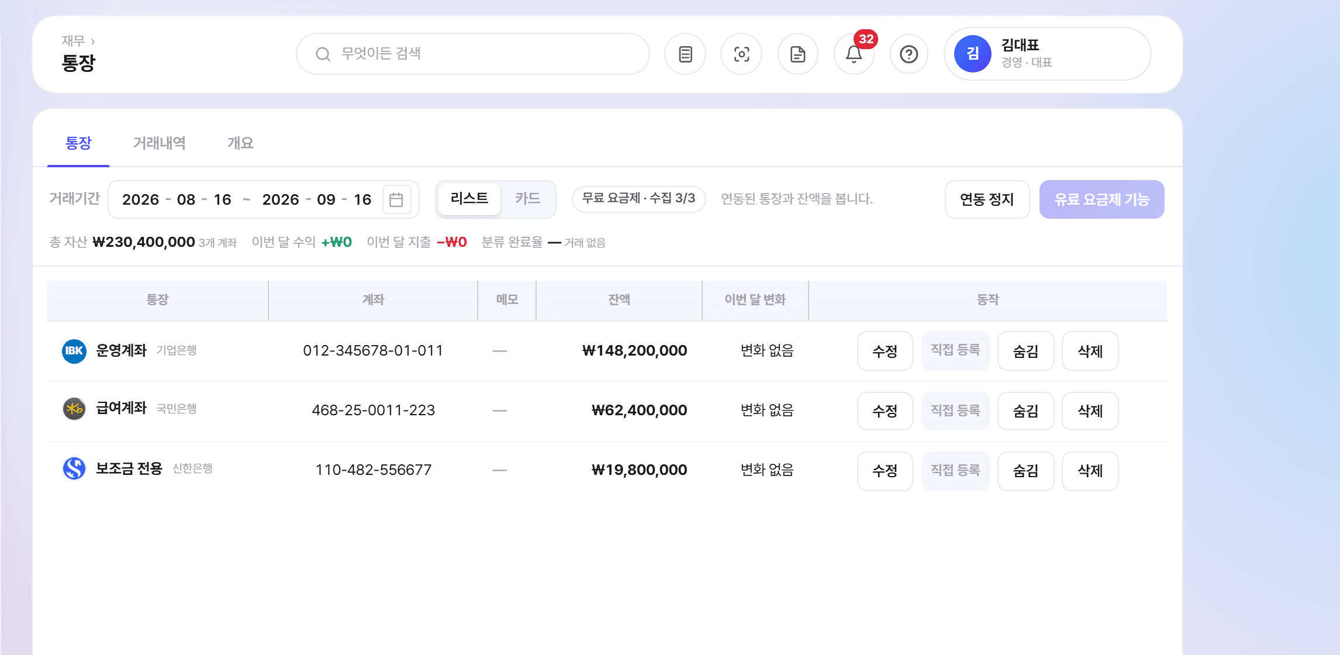The image size is (1340, 655).
Task: Click the 연동 정지 button
Action: 987,199
